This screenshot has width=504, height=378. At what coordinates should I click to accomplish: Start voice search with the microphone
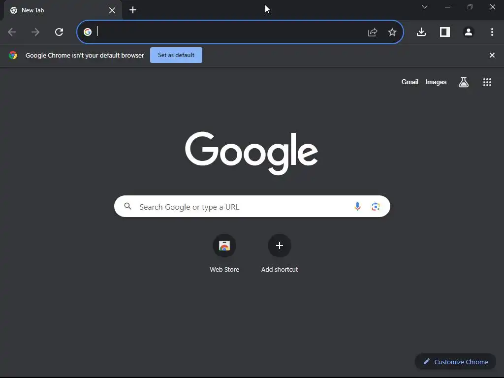click(x=357, y=206)
